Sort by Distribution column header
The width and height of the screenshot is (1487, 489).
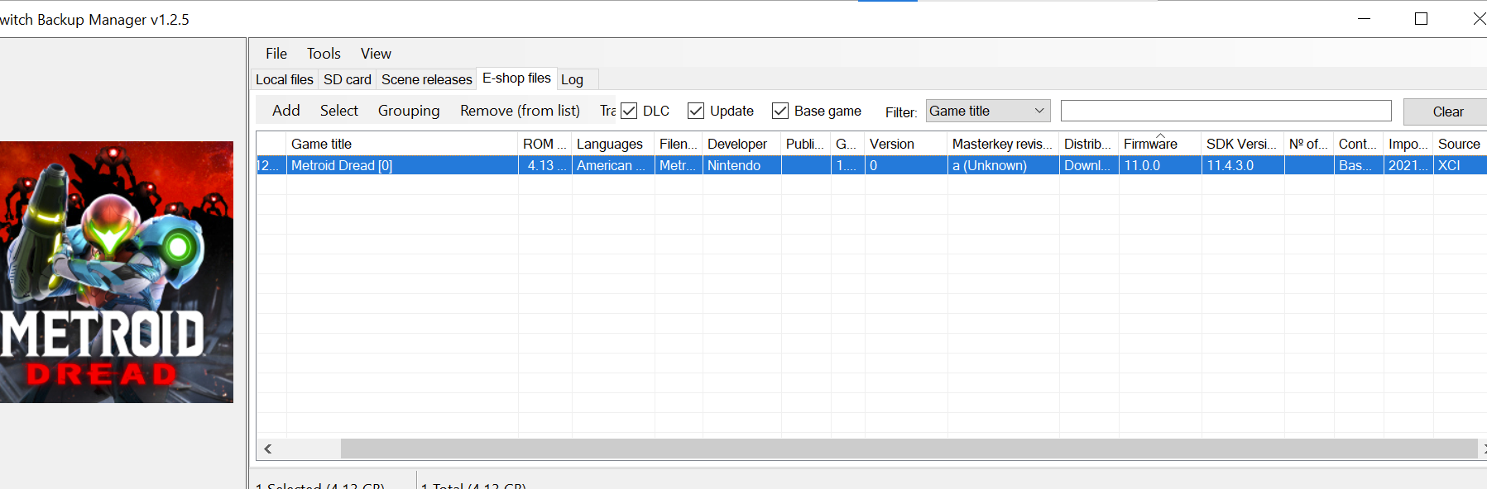pos(1089,144)
